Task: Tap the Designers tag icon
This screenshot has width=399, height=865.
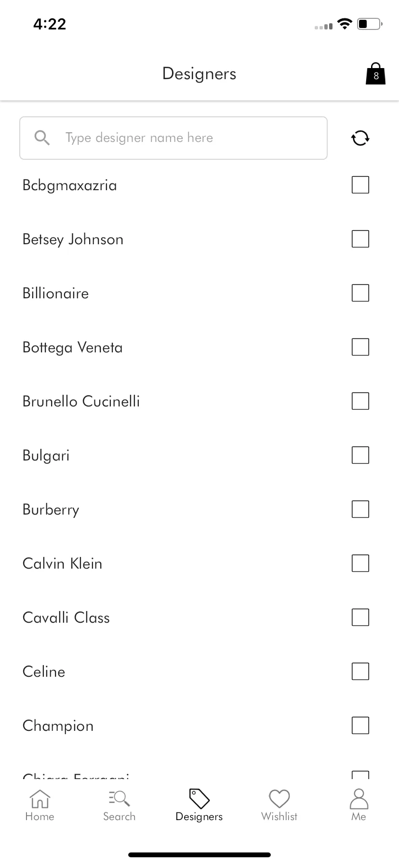Action: [x=199, y=798]
